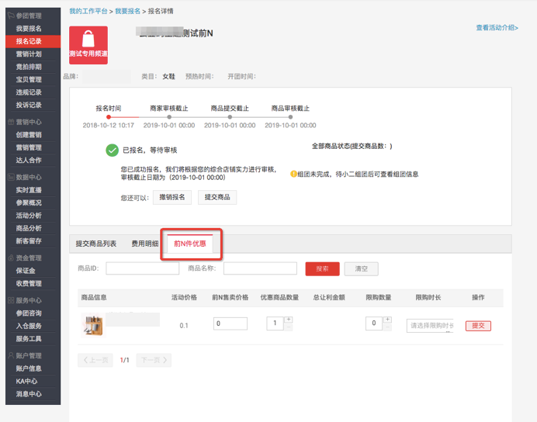
Task: Click the orange warning icon beside 组团未完成
Action: click(293, 175)
